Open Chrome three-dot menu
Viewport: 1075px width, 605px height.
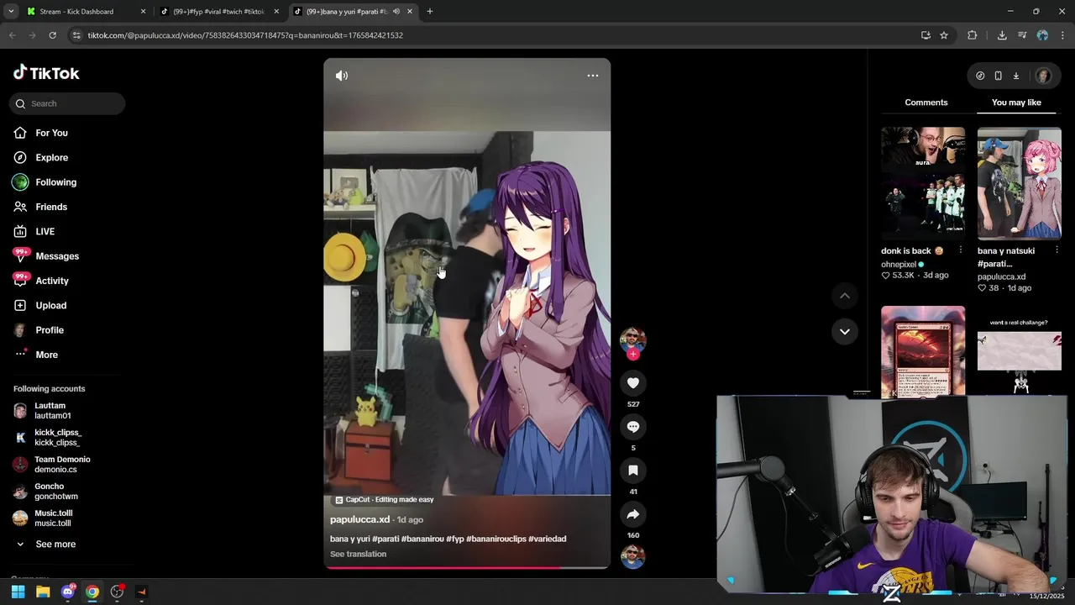click(x=1063, y=35)
